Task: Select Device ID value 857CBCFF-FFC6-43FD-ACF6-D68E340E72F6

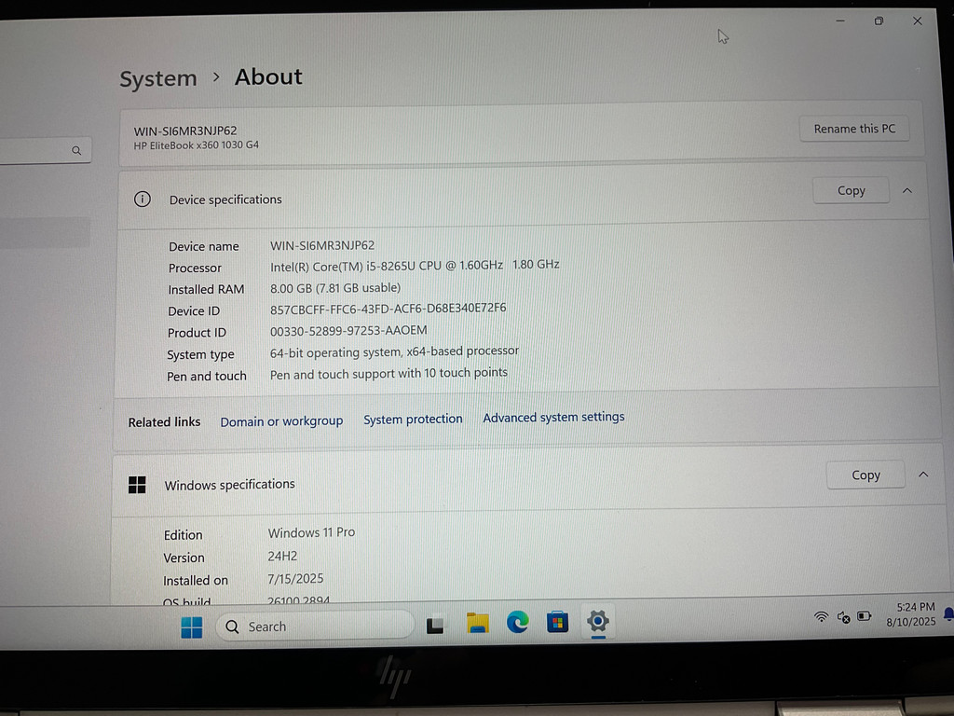Action: [388, 309]
